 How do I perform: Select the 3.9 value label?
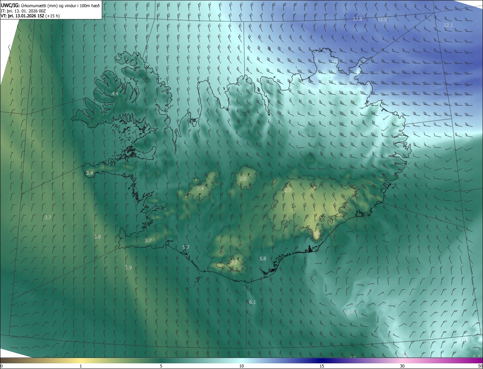pyautogui.click(x=128, y=268)
